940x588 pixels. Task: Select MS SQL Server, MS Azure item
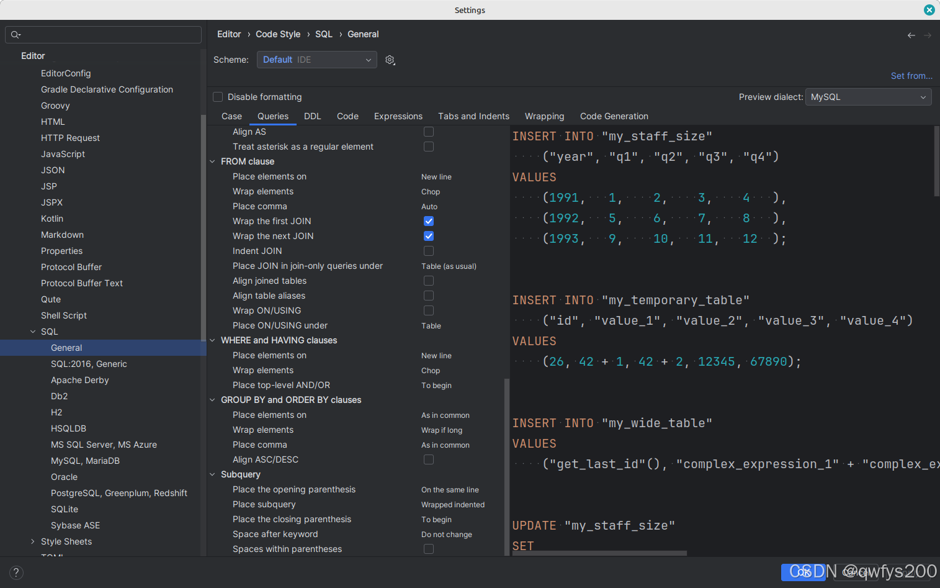pos(103,445)
